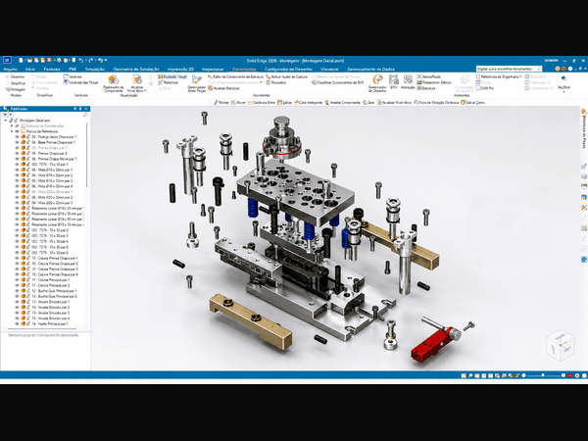The image size is (588, 441).
Task: Click the command bar Salvar button
Action: (285, 102)
